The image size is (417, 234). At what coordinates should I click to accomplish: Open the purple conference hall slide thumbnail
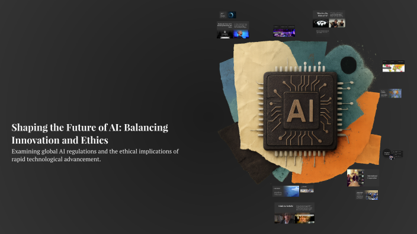[284, 31]
